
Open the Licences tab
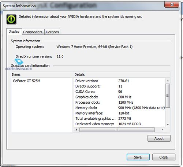tap(52, 32)
